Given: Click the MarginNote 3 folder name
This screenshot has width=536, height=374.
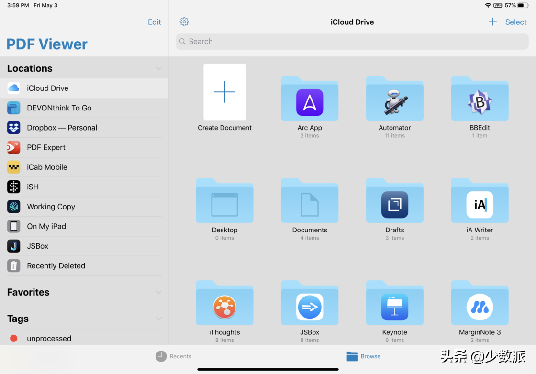Looking at the screenshot, I should (480, 332).
